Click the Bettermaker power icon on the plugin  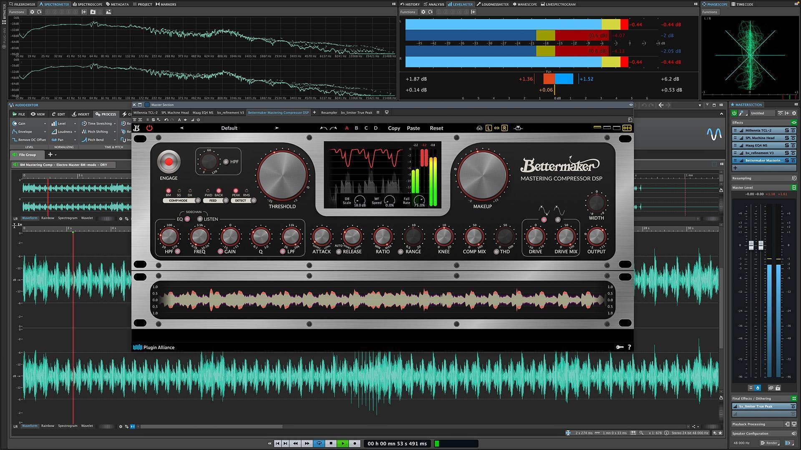pos(149,128)
